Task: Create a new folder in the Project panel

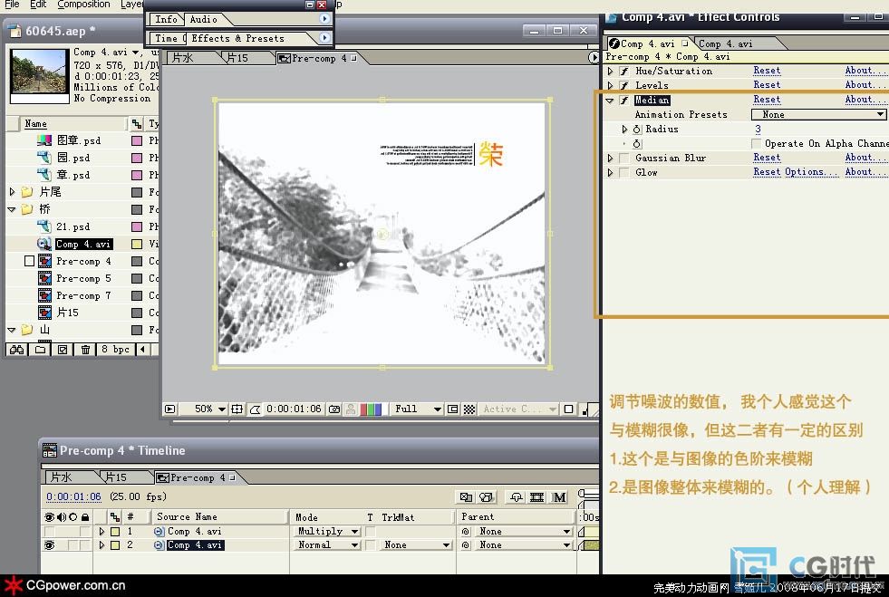Action: pyautogui.click(x=40, y=350)
